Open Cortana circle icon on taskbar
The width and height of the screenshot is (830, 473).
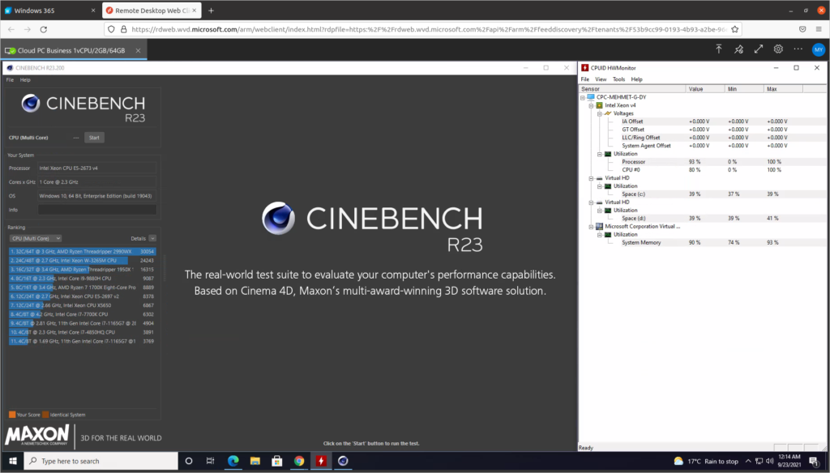tap(188, 462)
